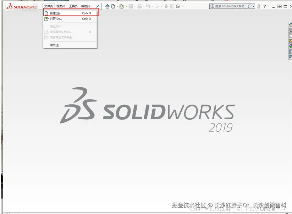Toggle the pin to keep the menu bar visible

(98, 6)
